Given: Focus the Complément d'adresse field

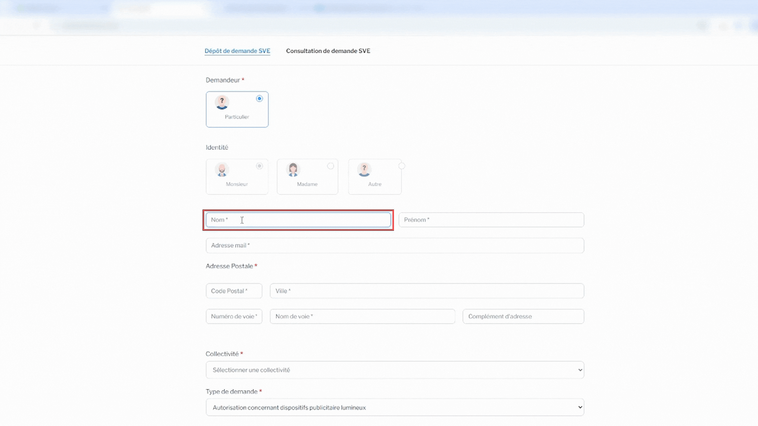Looking at the screenshot, I should coord(523,316).
